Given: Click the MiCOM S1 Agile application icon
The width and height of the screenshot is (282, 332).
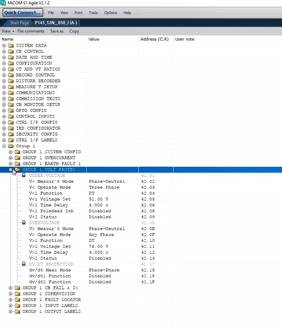Looking at the screenshot, I should point(3,3).
